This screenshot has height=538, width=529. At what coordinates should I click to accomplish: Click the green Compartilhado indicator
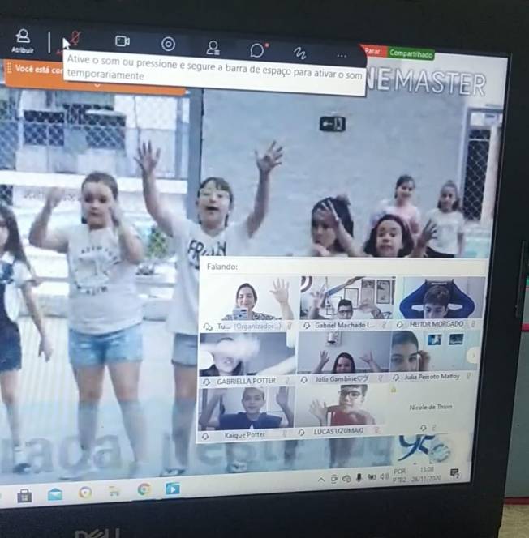[410, 54]
